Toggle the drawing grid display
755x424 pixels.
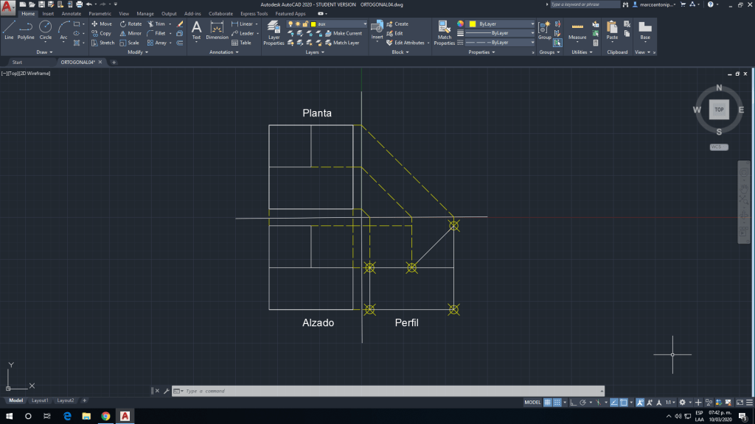tap(548, 403)
